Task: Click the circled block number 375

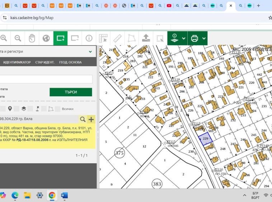Action: tap(119, 153)
